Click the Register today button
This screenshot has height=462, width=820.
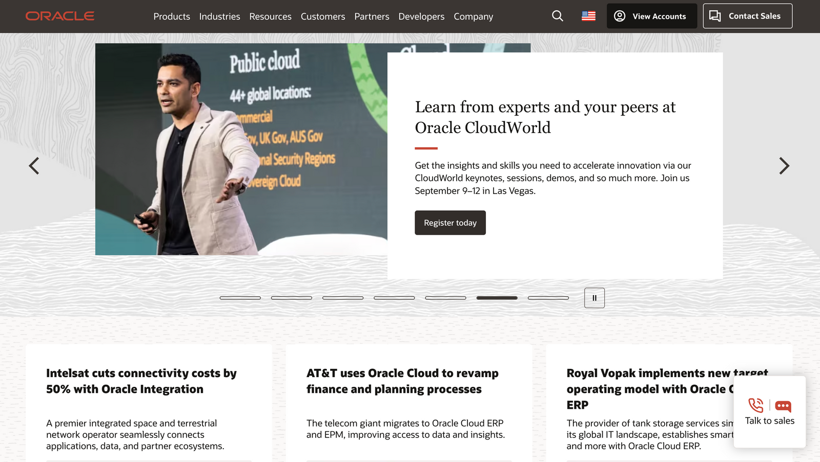pyautogui.click(x=450, y=223)
